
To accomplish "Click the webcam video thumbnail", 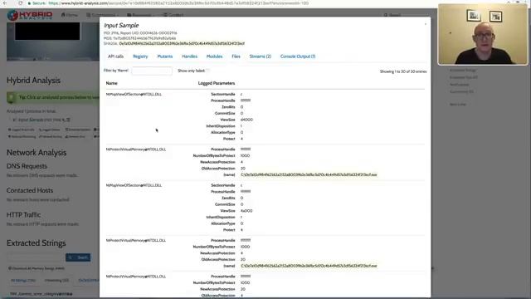I will [483, 34].
